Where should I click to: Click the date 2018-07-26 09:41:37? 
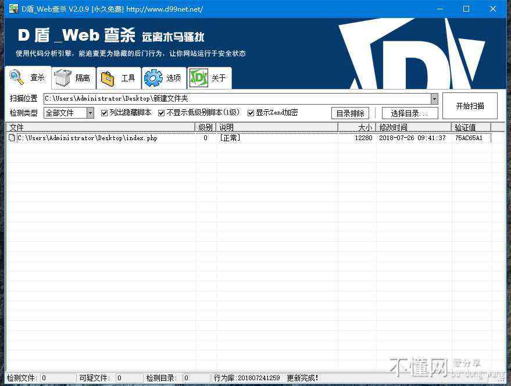point(412,138)
